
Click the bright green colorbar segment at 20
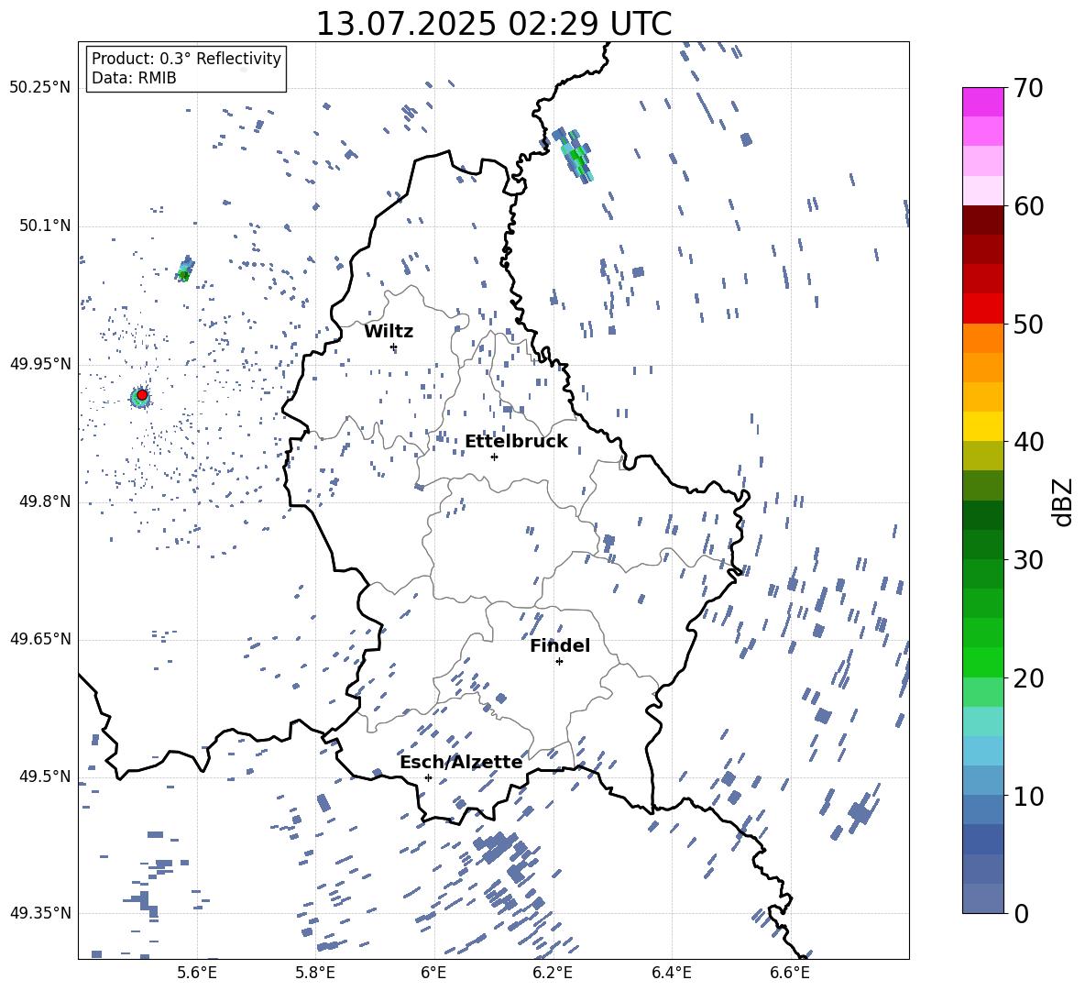982,662
